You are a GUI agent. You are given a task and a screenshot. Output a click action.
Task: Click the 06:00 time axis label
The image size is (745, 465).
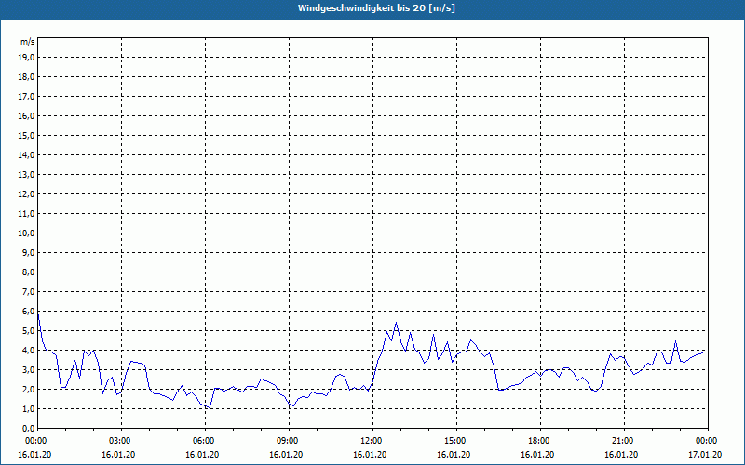[x=205, y=441]
